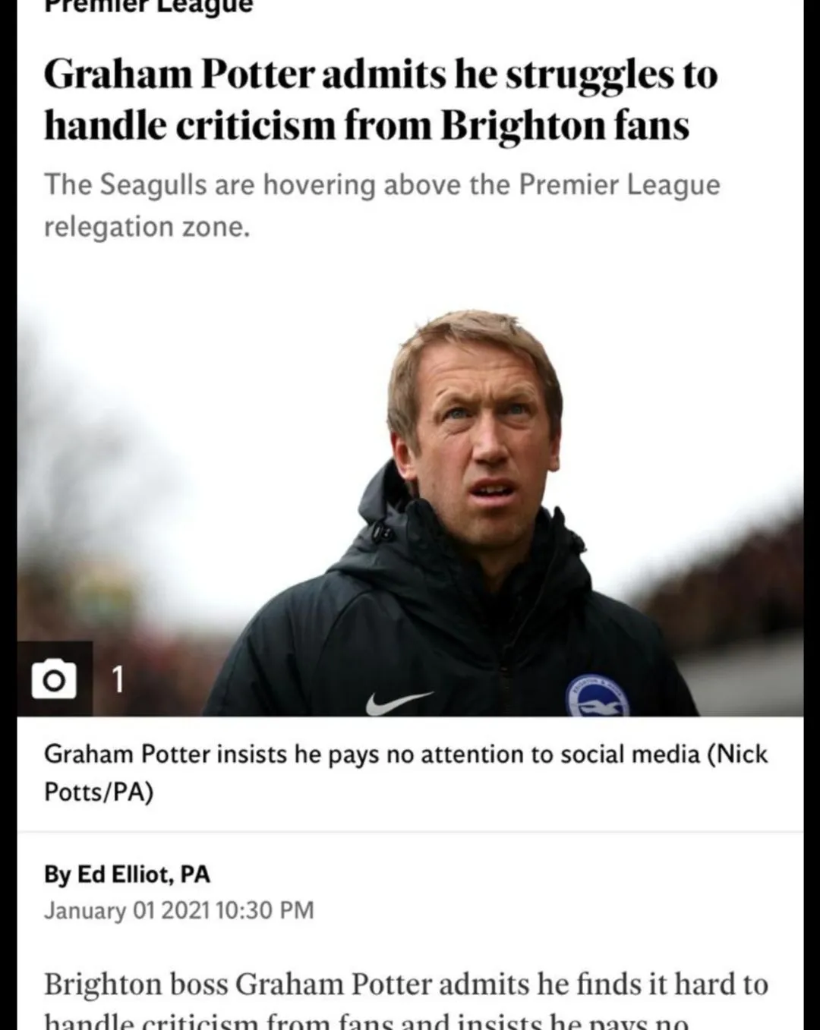
Task: Click the opening paragraph starting 'Brighton boss'
Action: click(x=405, y=984)
